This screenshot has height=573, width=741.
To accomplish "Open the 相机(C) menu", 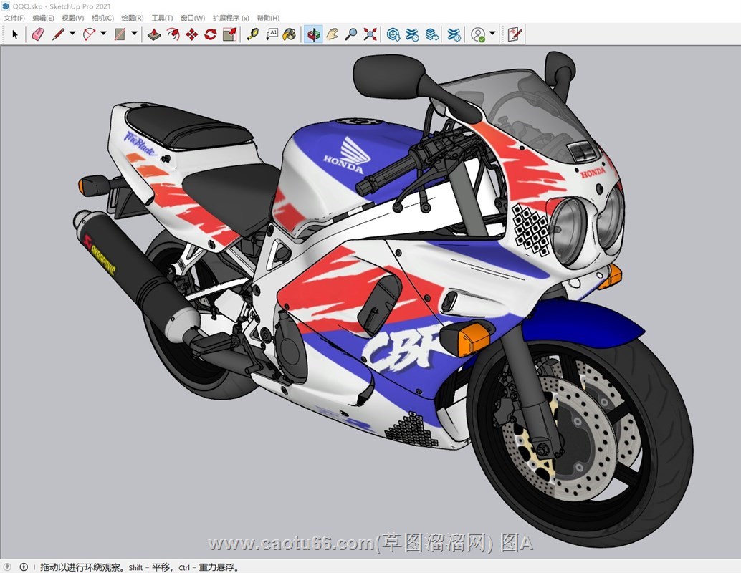I will click(102, 18).
